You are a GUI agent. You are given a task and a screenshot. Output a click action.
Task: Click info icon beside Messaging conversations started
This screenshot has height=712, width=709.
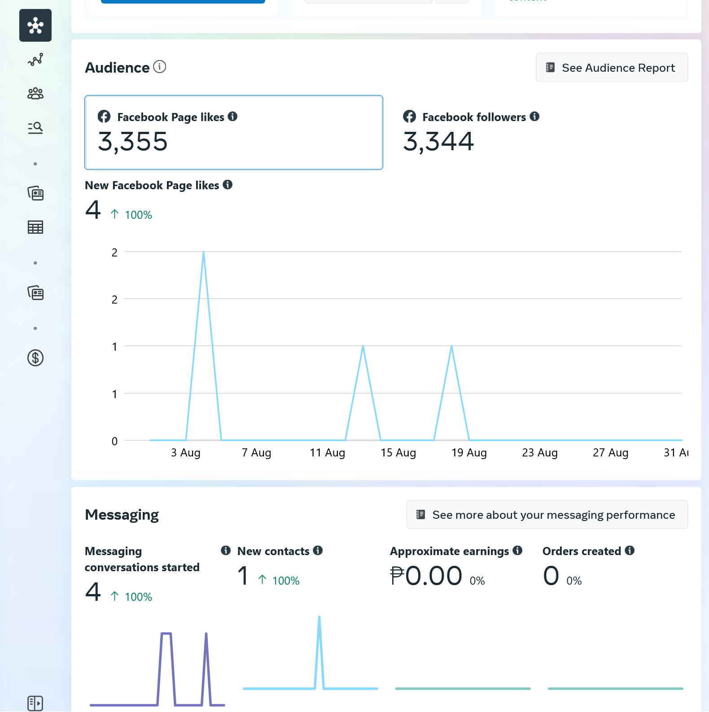coord(226,551)
